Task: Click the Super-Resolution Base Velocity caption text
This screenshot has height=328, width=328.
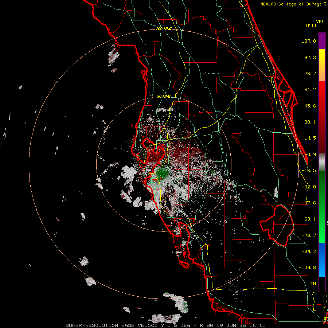Action: pyautogui.click(x=166, y=325)
